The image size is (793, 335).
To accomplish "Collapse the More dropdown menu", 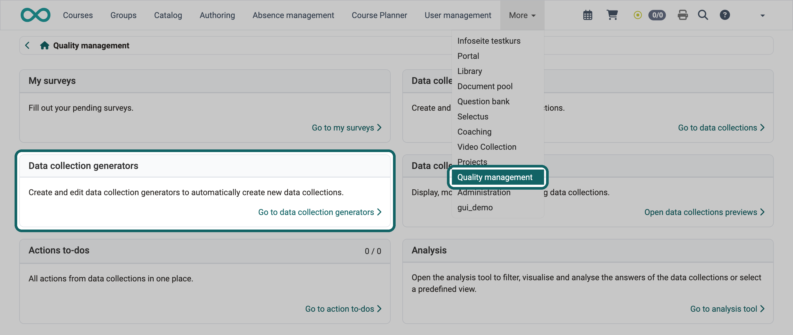I will click(522, 15).
